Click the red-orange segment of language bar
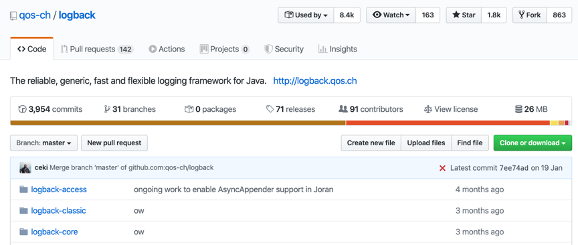Screen dimensions: 578x245 [x=448, y=123]
